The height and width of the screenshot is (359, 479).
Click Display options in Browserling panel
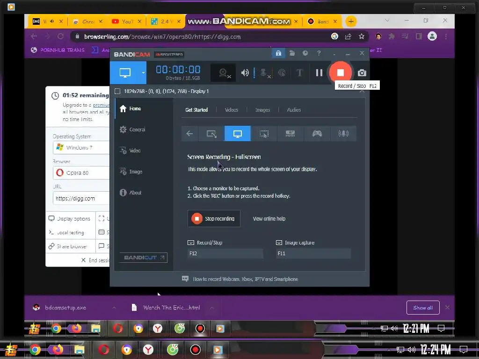tap(70, 219)
